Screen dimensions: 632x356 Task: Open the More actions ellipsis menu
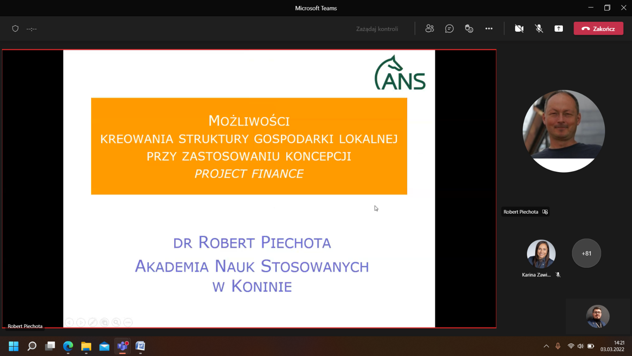[x=489, y=28]
